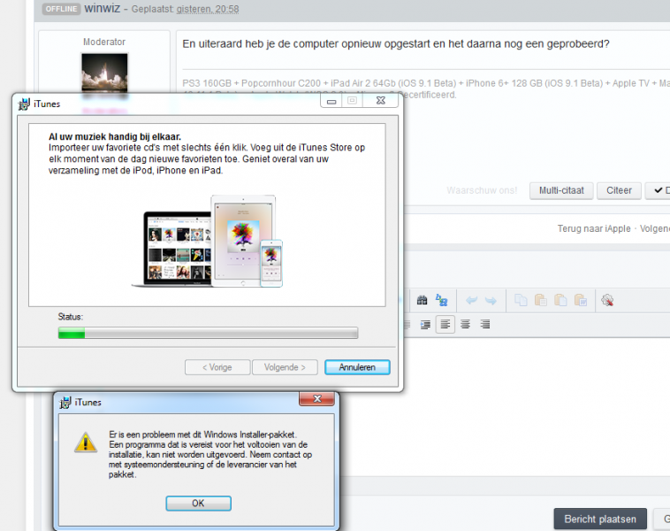Submit the reply via Bericht plaatsen
670x531 pixels.
pos(600,519)
